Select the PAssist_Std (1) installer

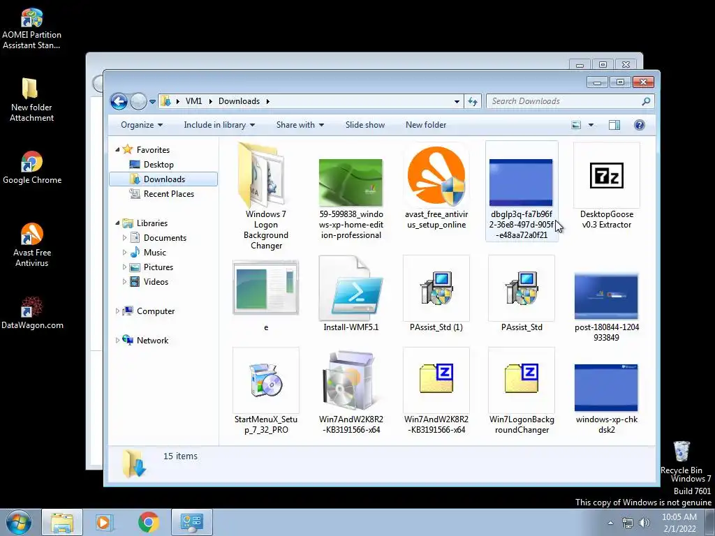436,294
